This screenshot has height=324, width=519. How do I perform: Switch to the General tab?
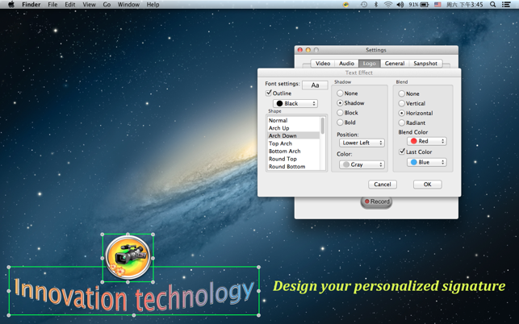(395, 63)
